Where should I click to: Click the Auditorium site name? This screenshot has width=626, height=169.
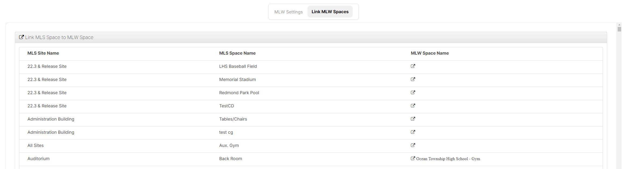coord(38,159)
